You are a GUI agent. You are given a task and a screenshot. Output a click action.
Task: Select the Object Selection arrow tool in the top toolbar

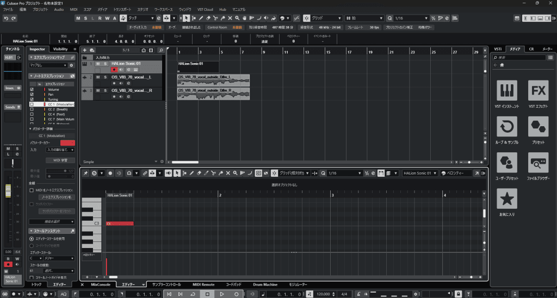[187, 18]
